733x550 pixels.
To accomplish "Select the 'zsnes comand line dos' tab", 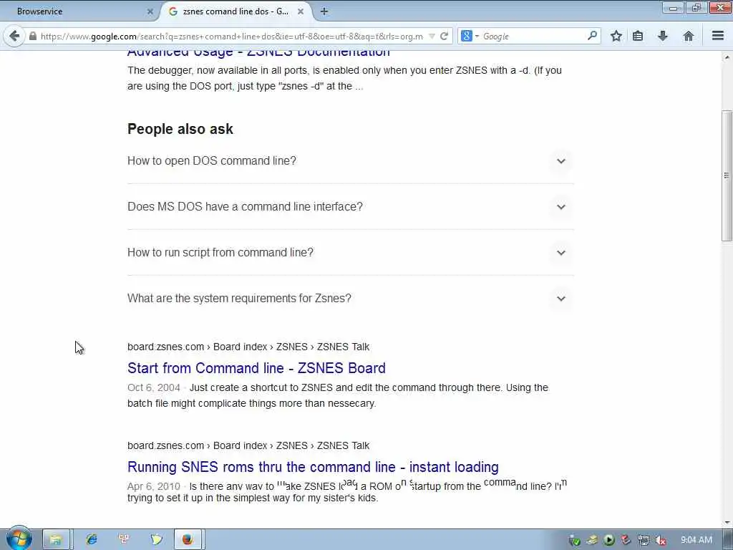I will point(235,11).
